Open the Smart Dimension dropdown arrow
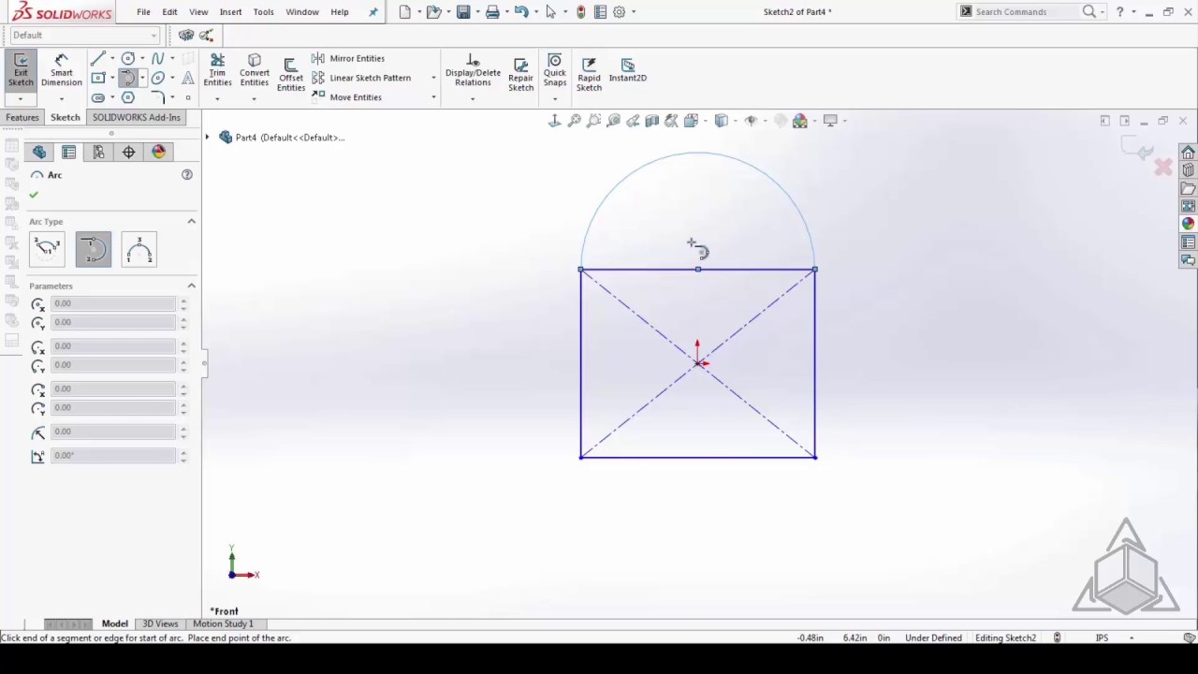This screenshot has width=1198, height=674. [x=62, y=98]
